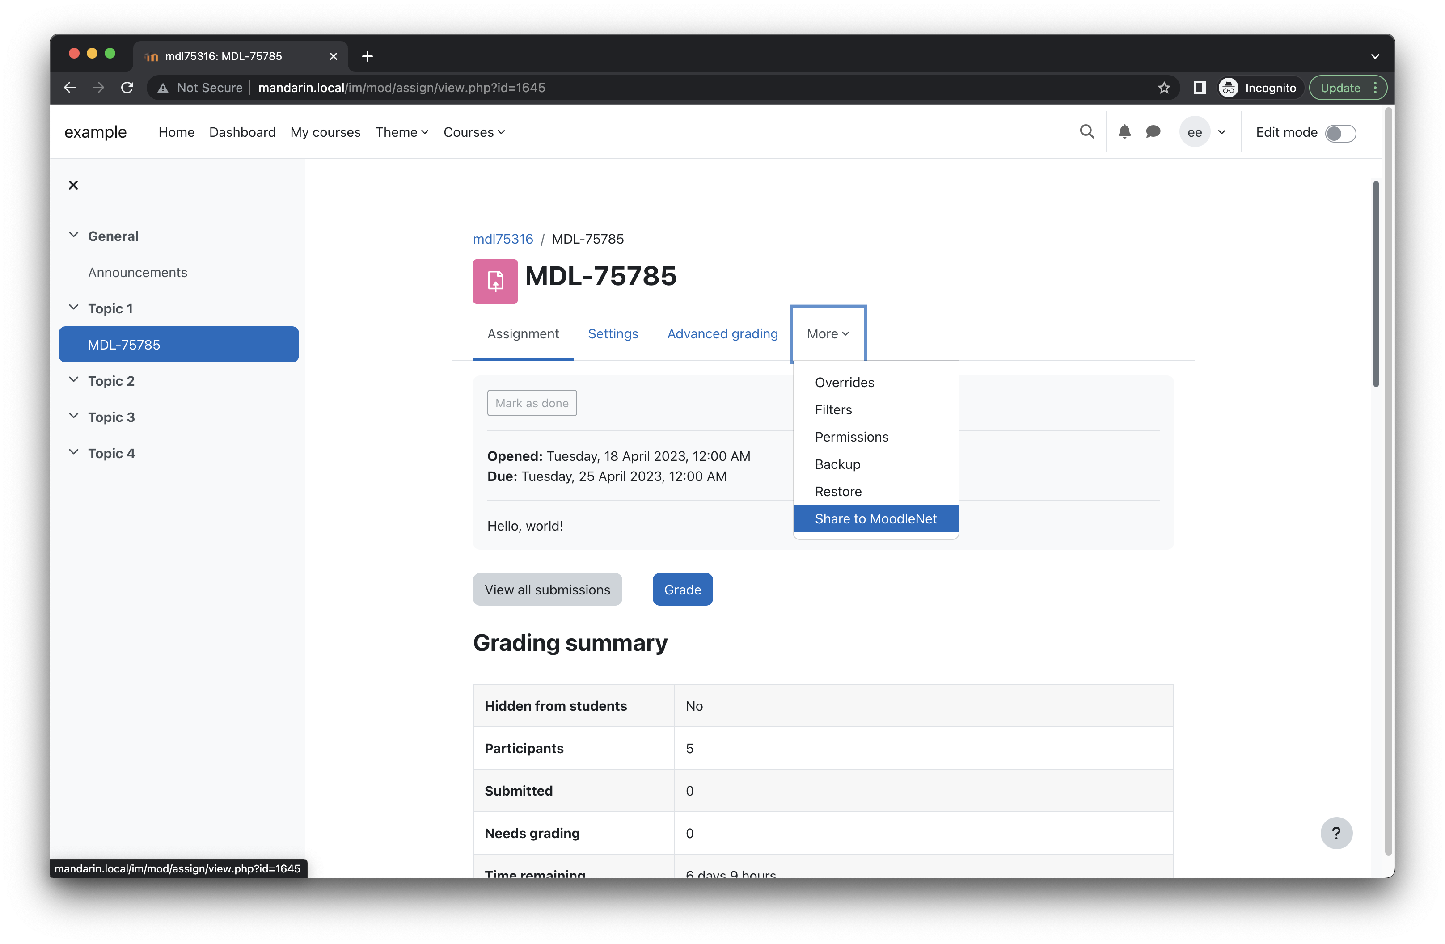Click Topic 1 section title

coord(110,308)
